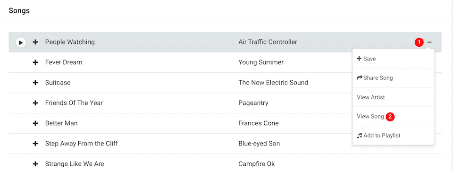Image resolution: width=453 pixels, height=171 pixels.
Task: Add Suitcase using its plus icon
Action: (35, 83)
